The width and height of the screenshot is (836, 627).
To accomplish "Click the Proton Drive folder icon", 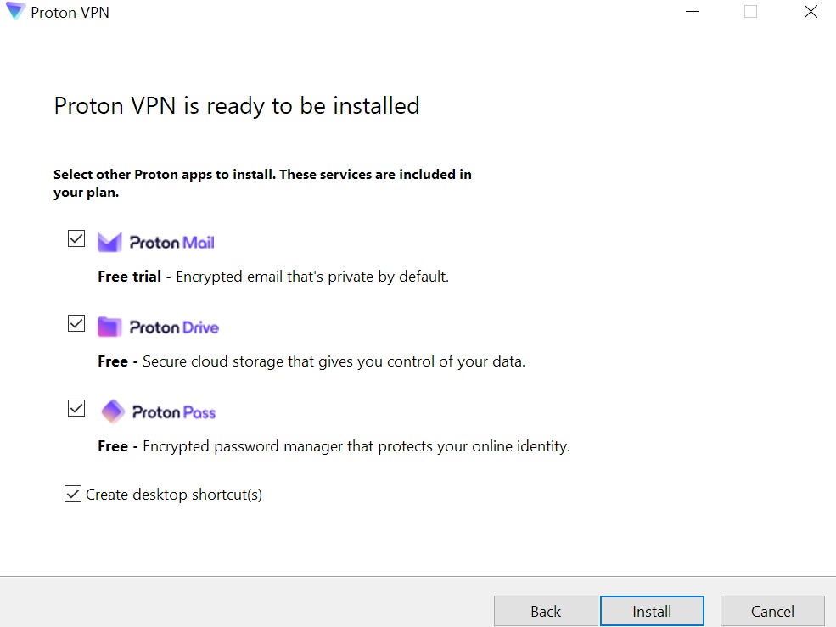I will click(x=109, y=327).
